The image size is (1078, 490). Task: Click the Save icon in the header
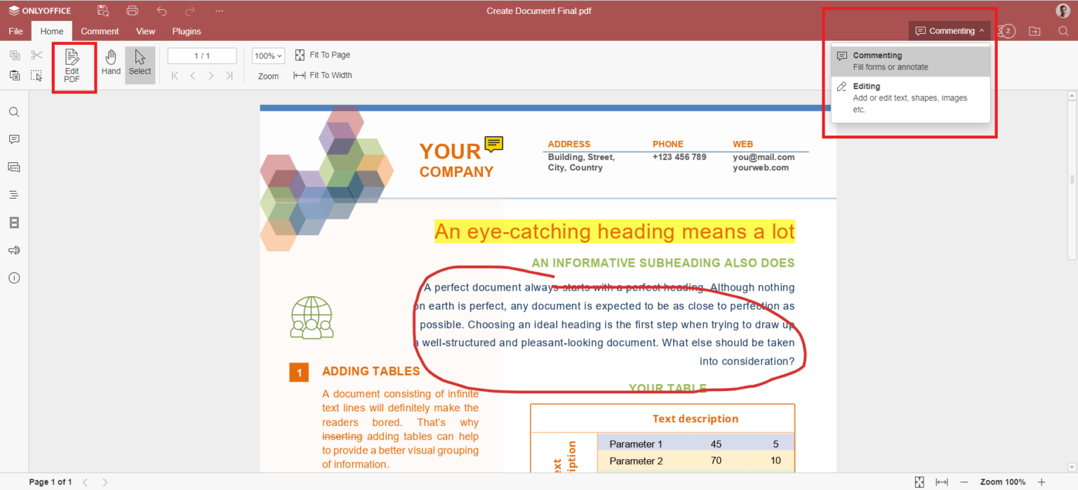102,11
